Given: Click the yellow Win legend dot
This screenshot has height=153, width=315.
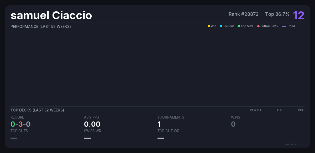Looking at the screenshot, I should coord(209,26).
